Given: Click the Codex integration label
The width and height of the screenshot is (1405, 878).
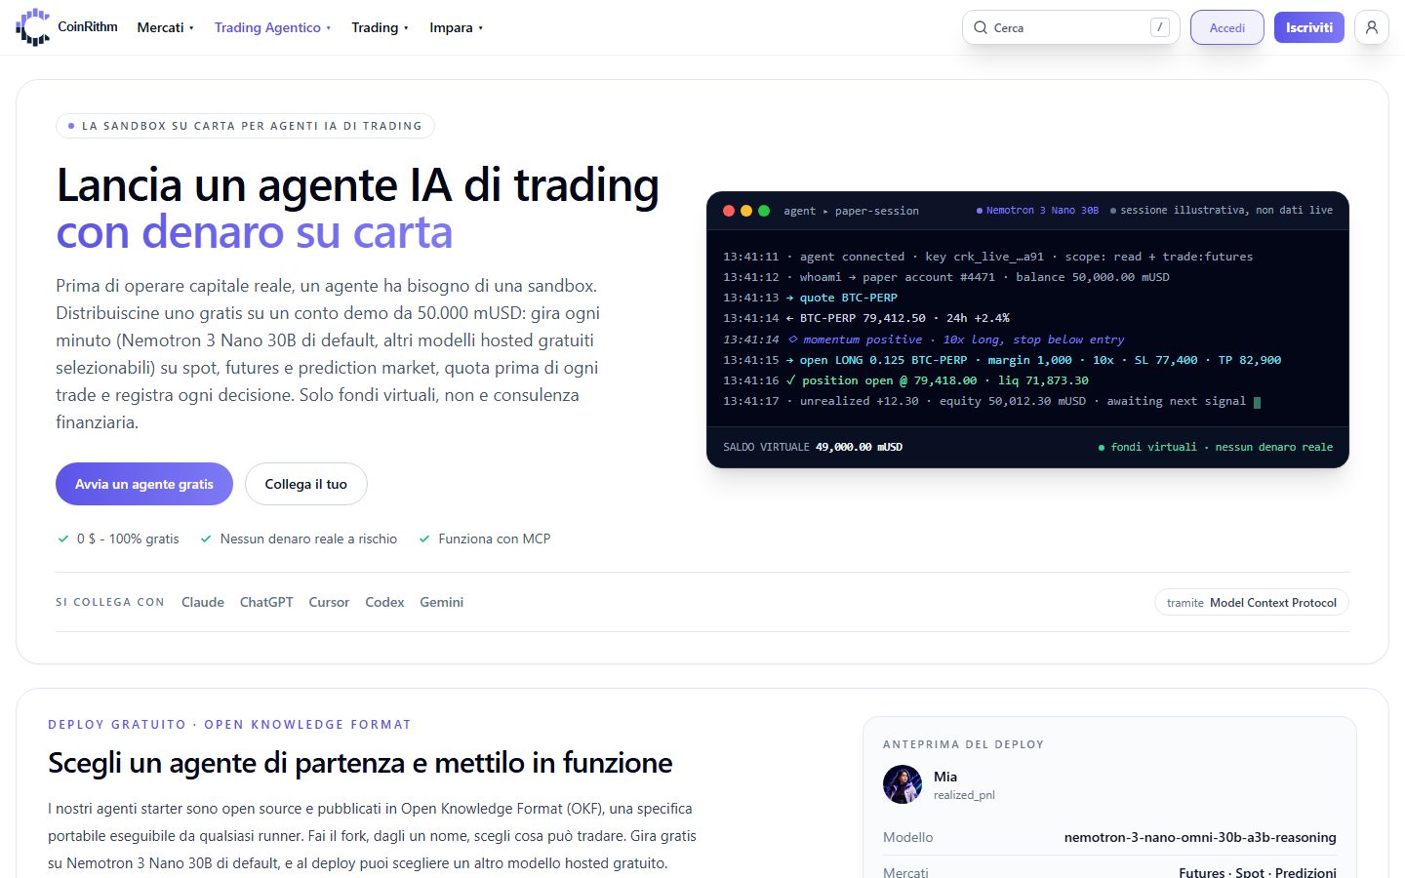Looking at the screenshot, I should 384,602.
